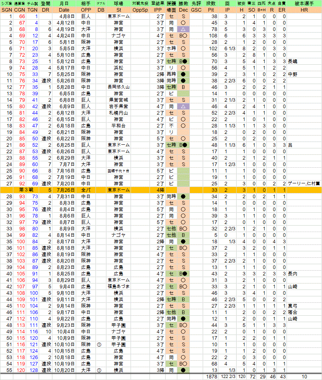Select the stadium cell 平和台

[118, 125]
